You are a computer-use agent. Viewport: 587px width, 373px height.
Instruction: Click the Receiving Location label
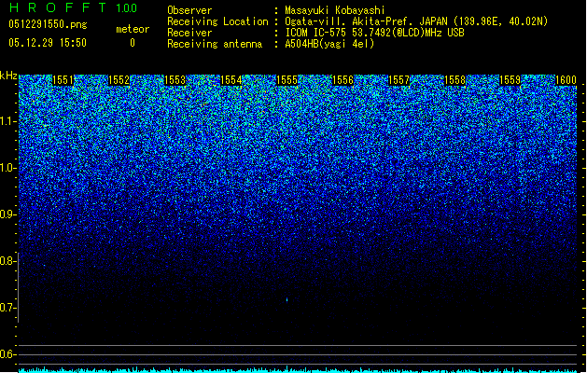pyautogui.click(x=217, y=21)
